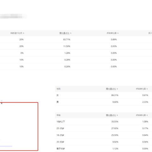Click the row showing 1.28% exposure
152x152 pixels.
[76, 53]
